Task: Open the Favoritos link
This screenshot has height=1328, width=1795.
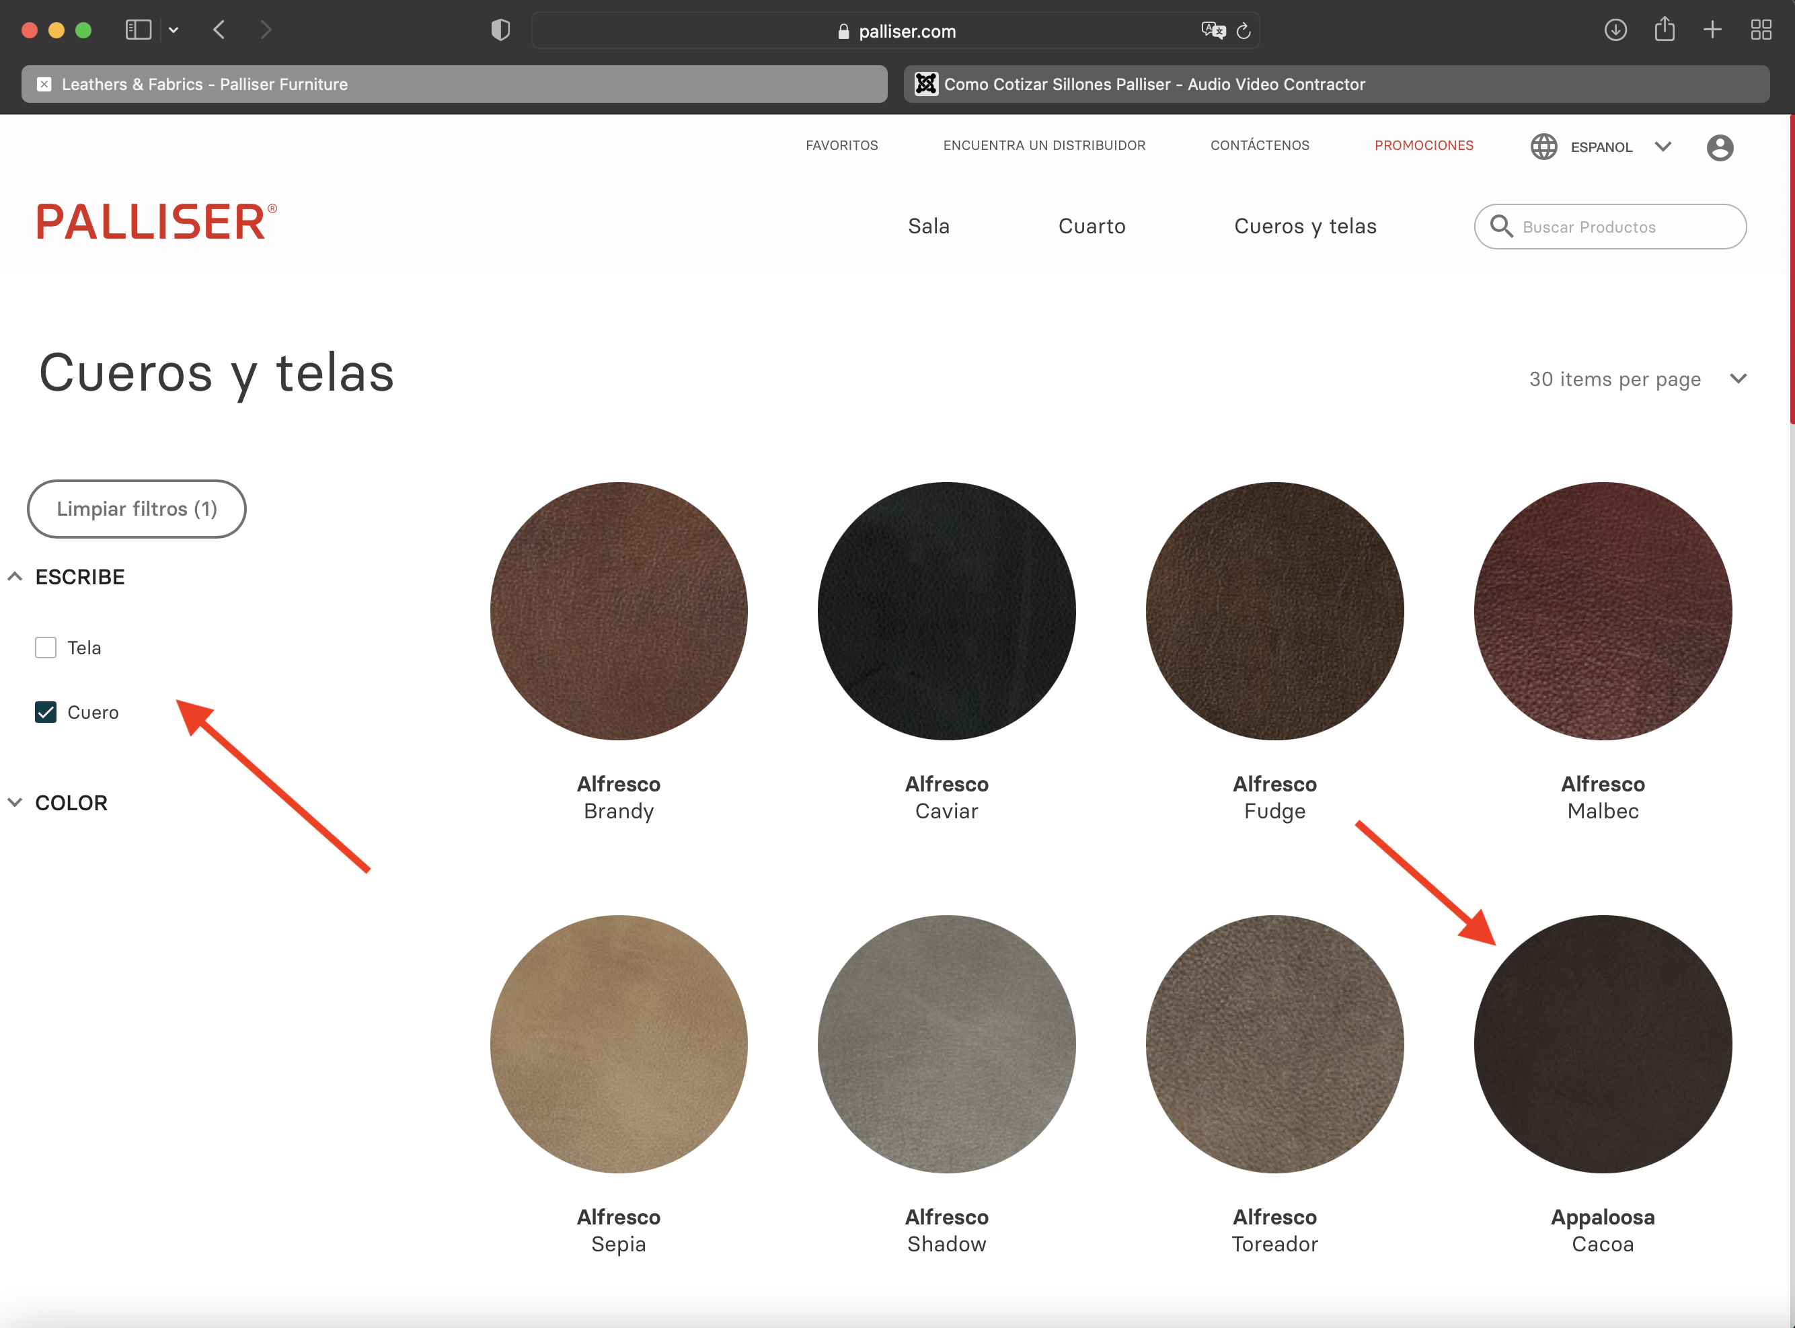Action: click(x=841, y=145)
